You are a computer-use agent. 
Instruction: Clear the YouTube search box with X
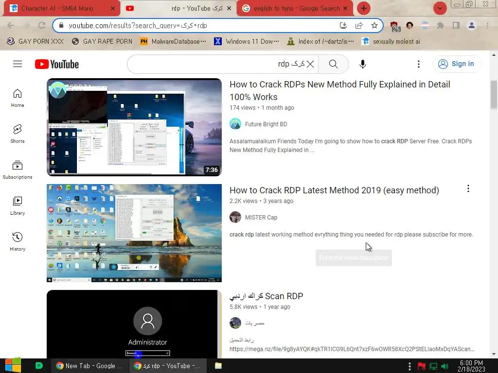click(x=310, y=64)
